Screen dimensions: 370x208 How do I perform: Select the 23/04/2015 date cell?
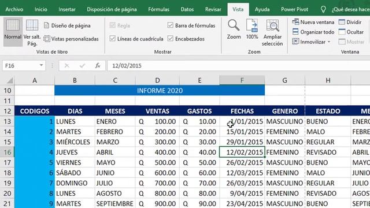pos(242,204)
